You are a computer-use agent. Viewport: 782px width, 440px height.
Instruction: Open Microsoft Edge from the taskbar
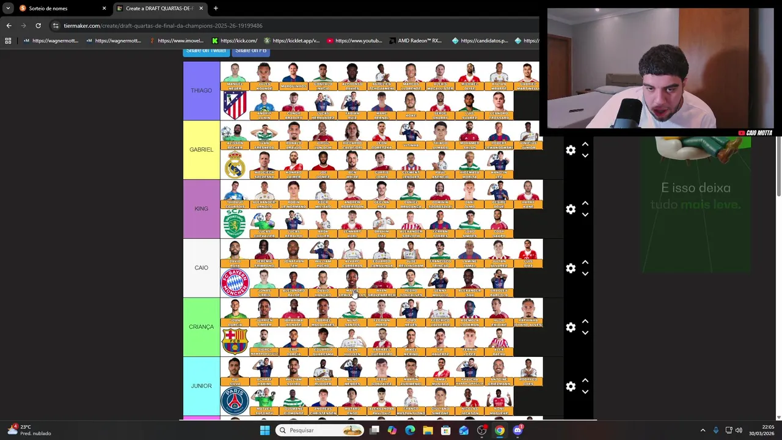click(410, 430)
